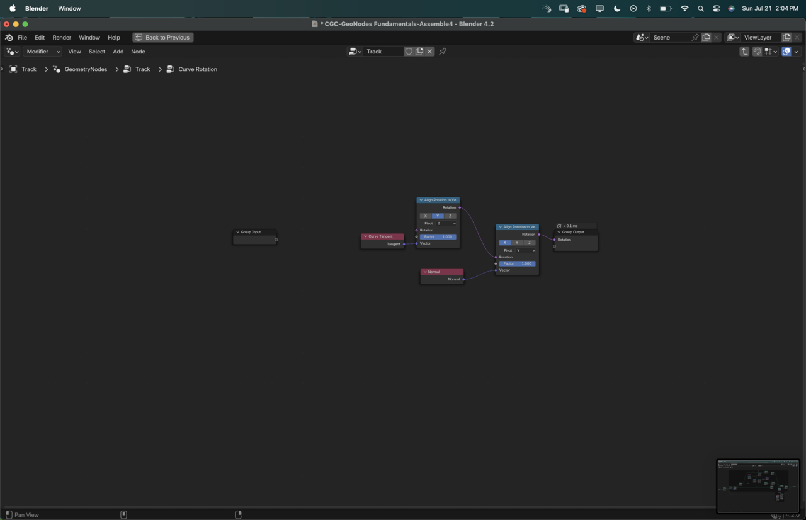Open macOS Spotlight search
Image resolution: width=806 pixels, height=520 pixels.
tap(701, 9)
